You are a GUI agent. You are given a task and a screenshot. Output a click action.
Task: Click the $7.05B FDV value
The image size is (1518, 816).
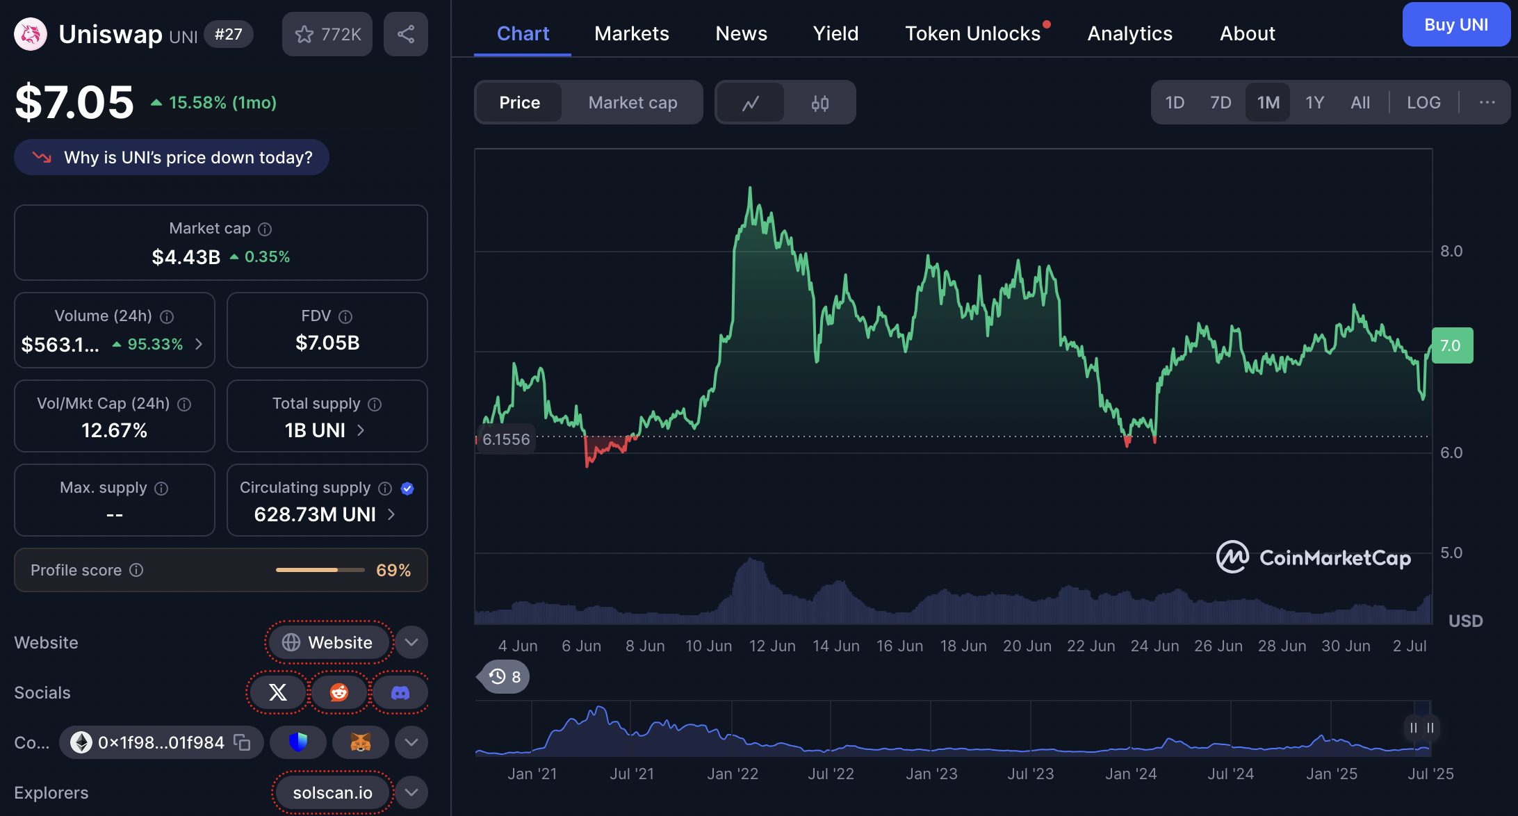327,343
